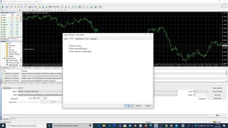Collapse the Expert Advisors tree node
Screen dimensions: 228x128
(2, 58)
